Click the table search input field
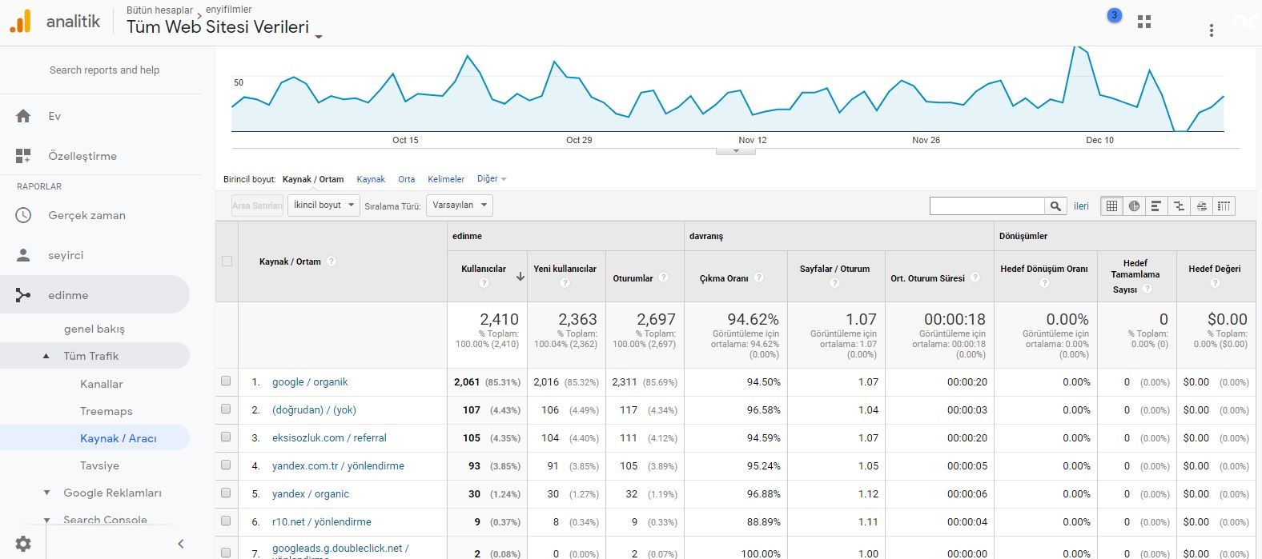1262x559 pixels. point(987,206)
